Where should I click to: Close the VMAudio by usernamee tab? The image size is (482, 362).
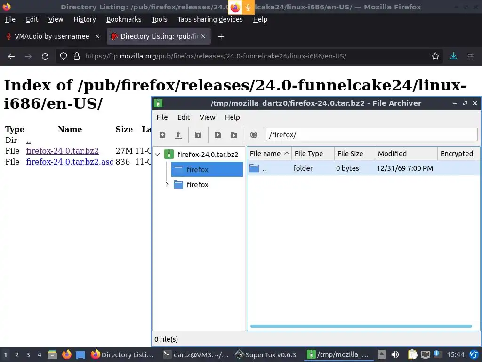(97, 36)
